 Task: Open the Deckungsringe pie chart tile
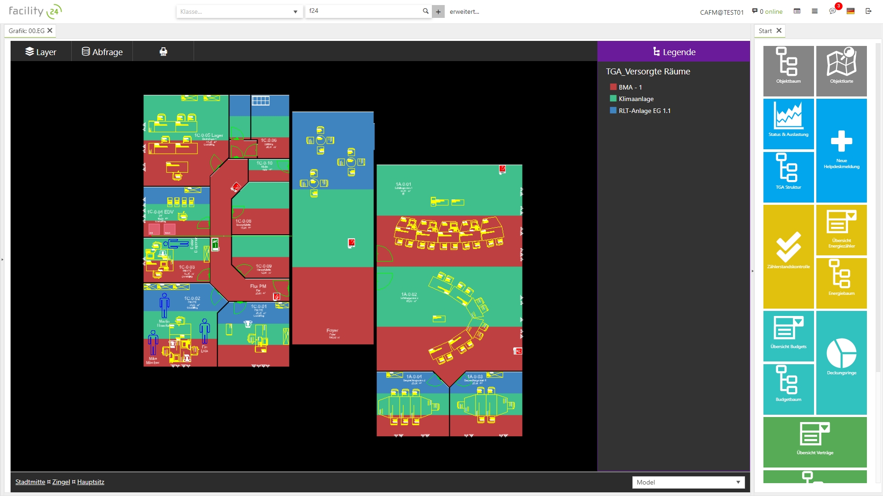(841, 362)
